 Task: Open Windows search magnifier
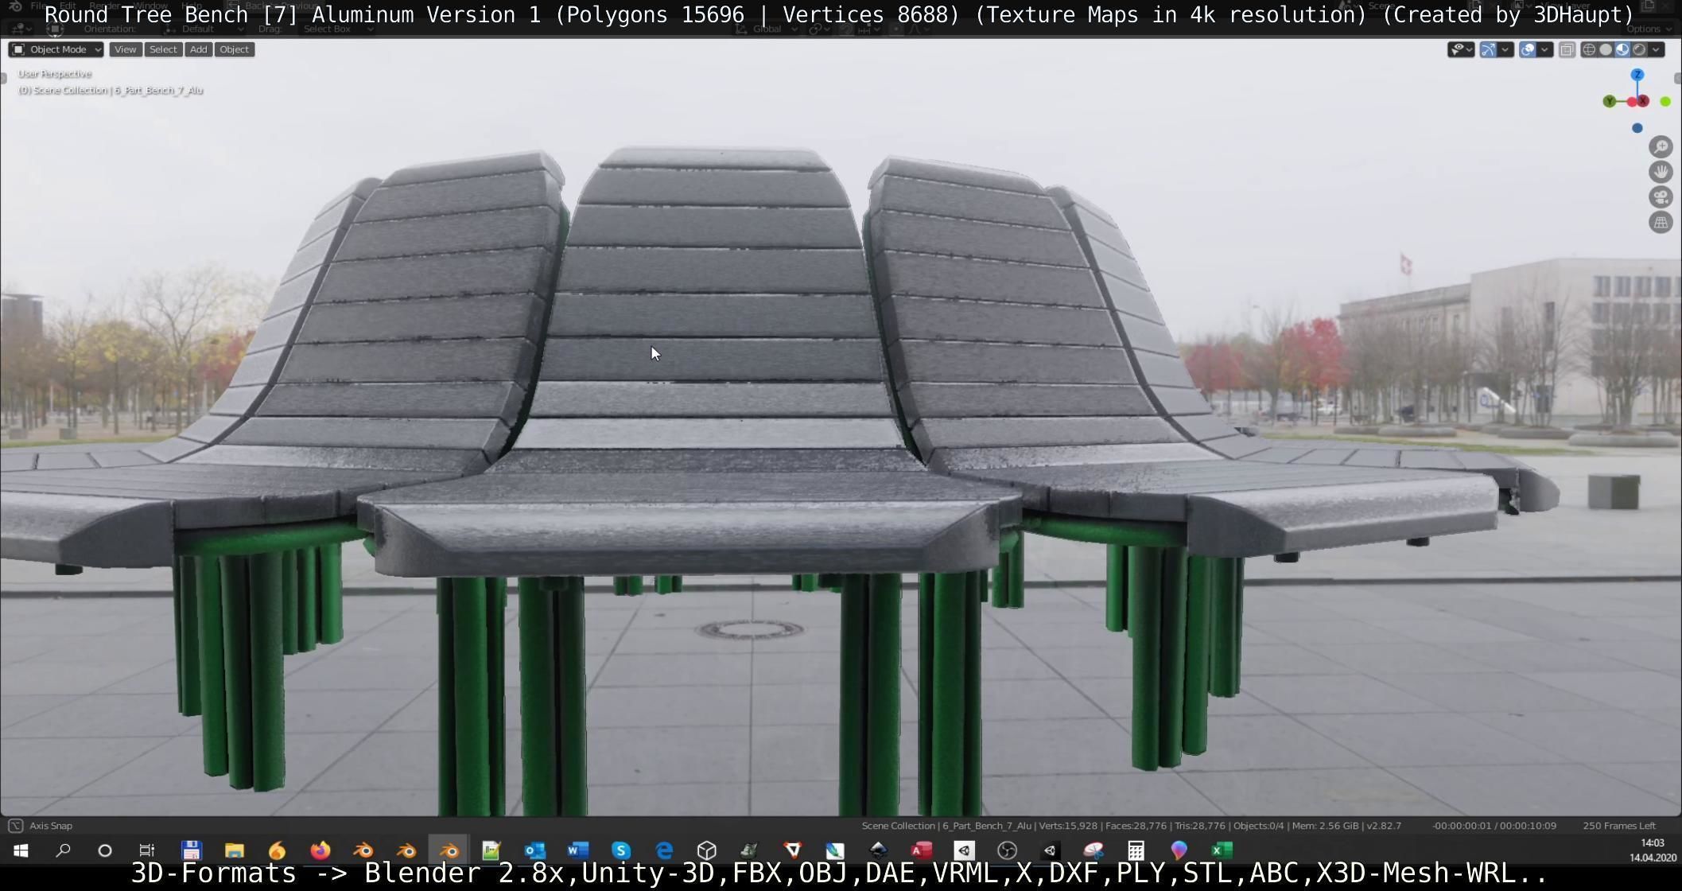(x=63, y=850)
